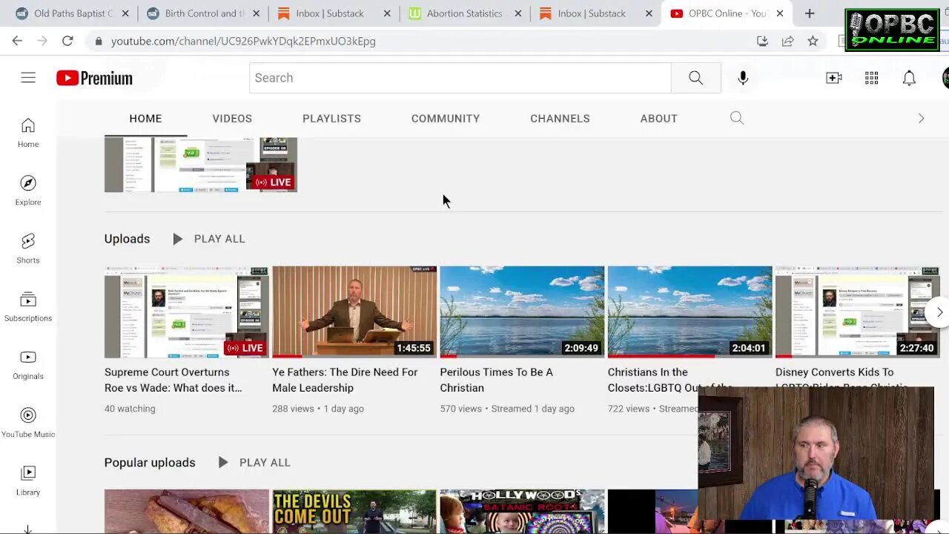Click the "288 views • 1 day ago" text
Viewport: 949px width, 534px height.
(x=318, y=409)
